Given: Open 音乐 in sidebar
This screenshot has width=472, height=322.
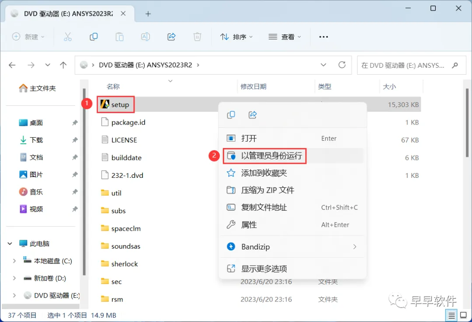Looking at the screenshot, I should (31, 192).
